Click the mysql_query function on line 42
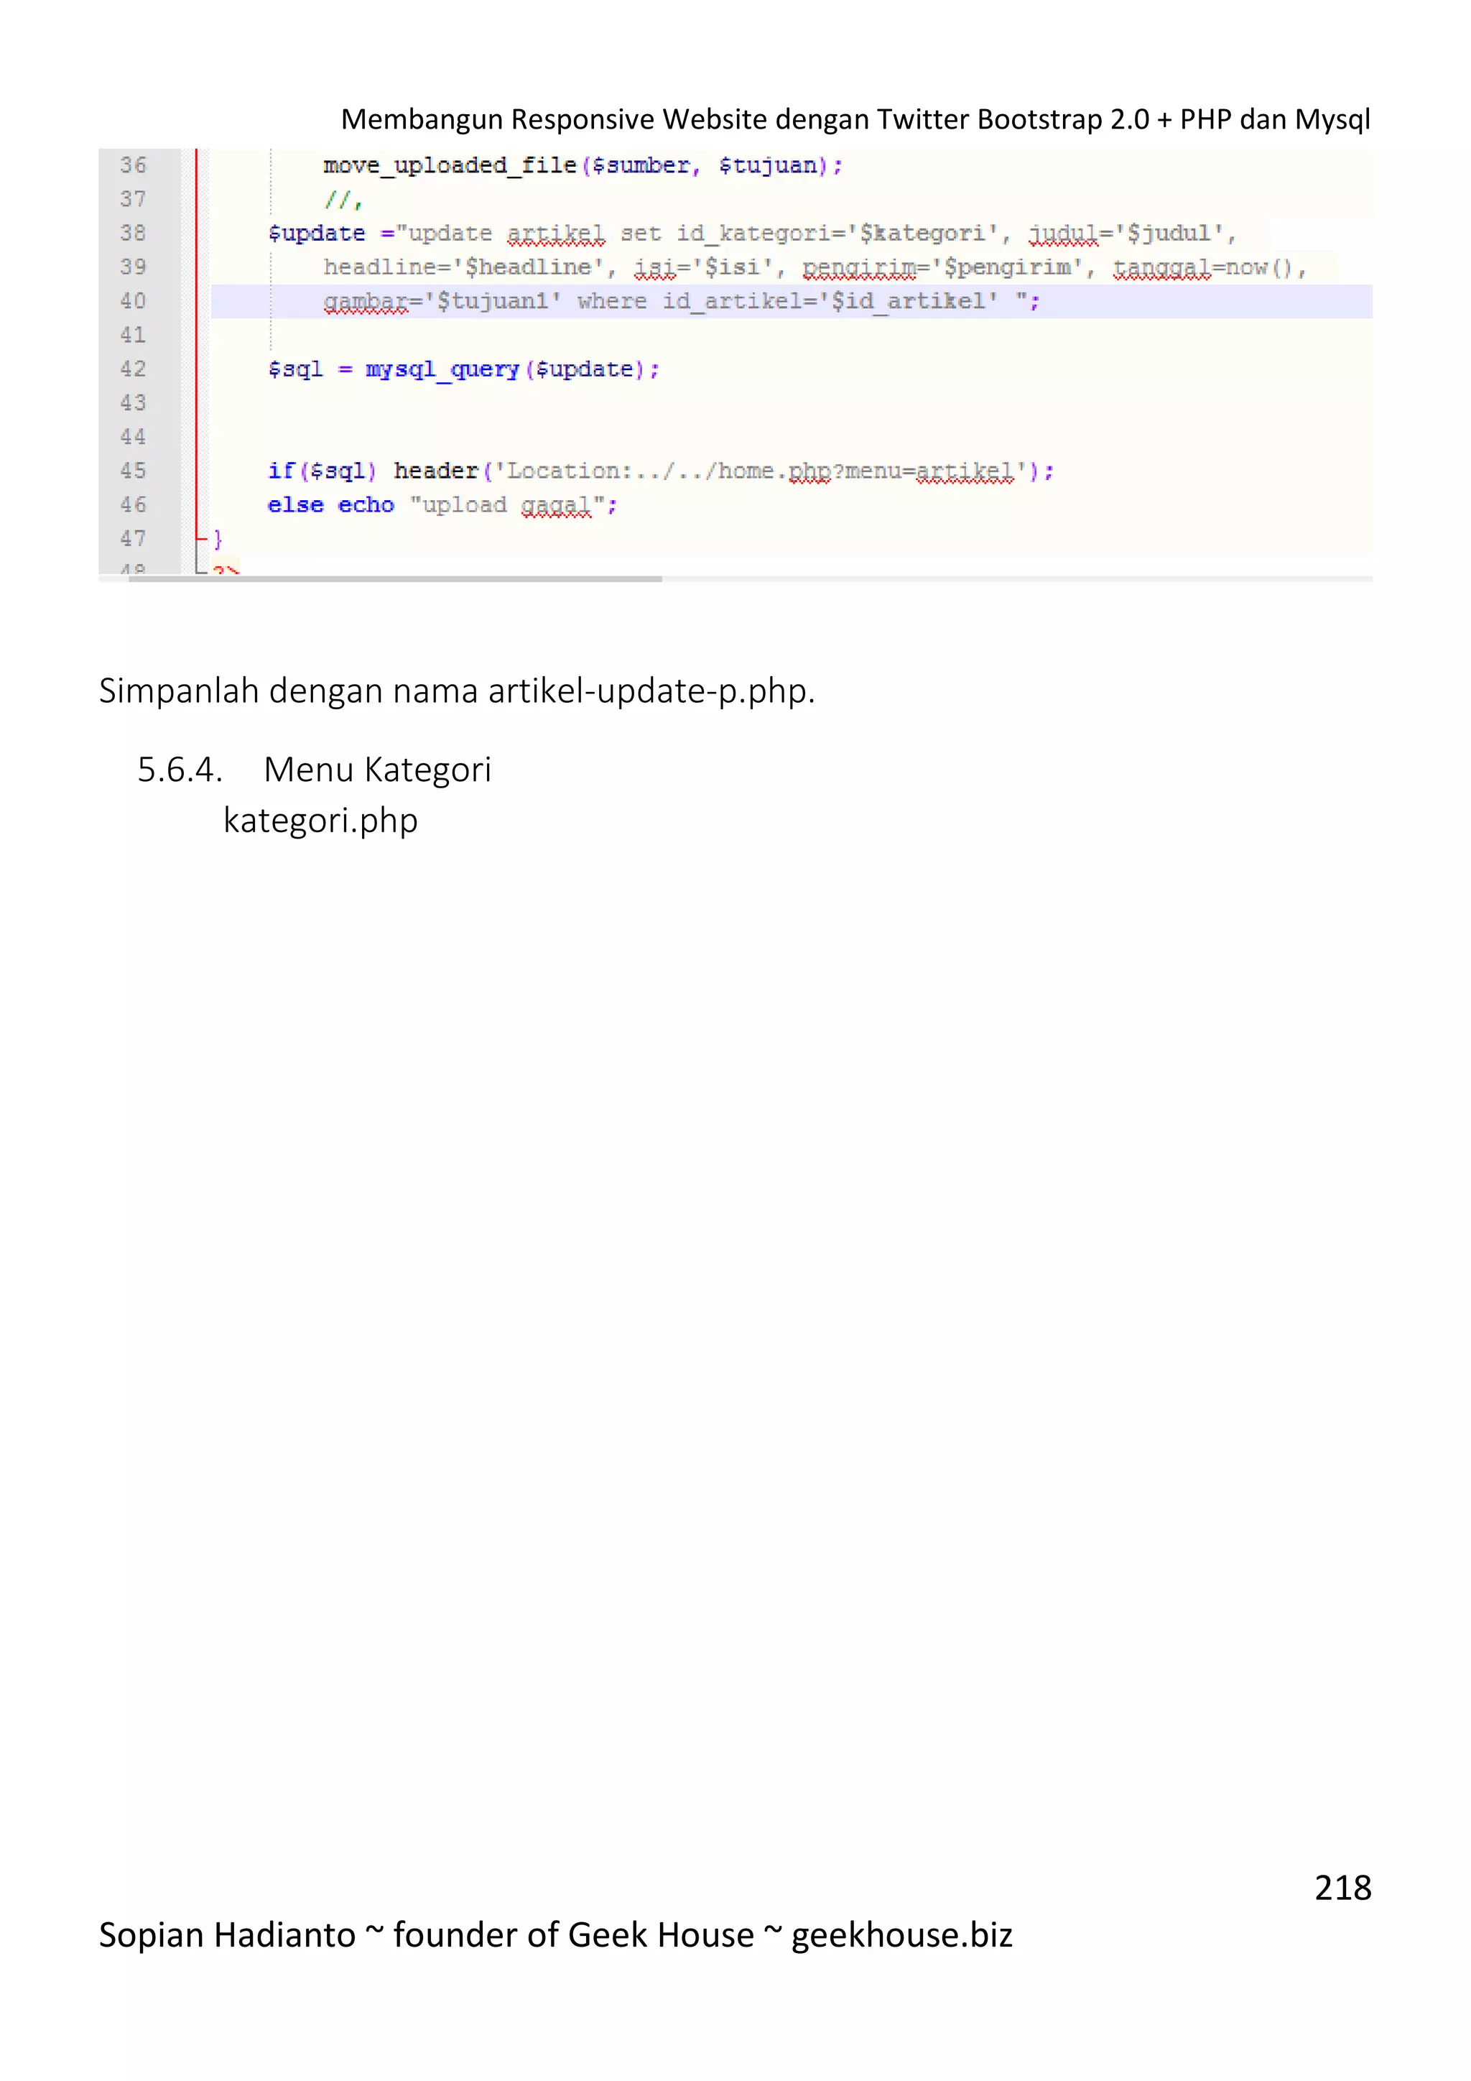This screenshot has height=2081, width=1471. click(442, 370)
